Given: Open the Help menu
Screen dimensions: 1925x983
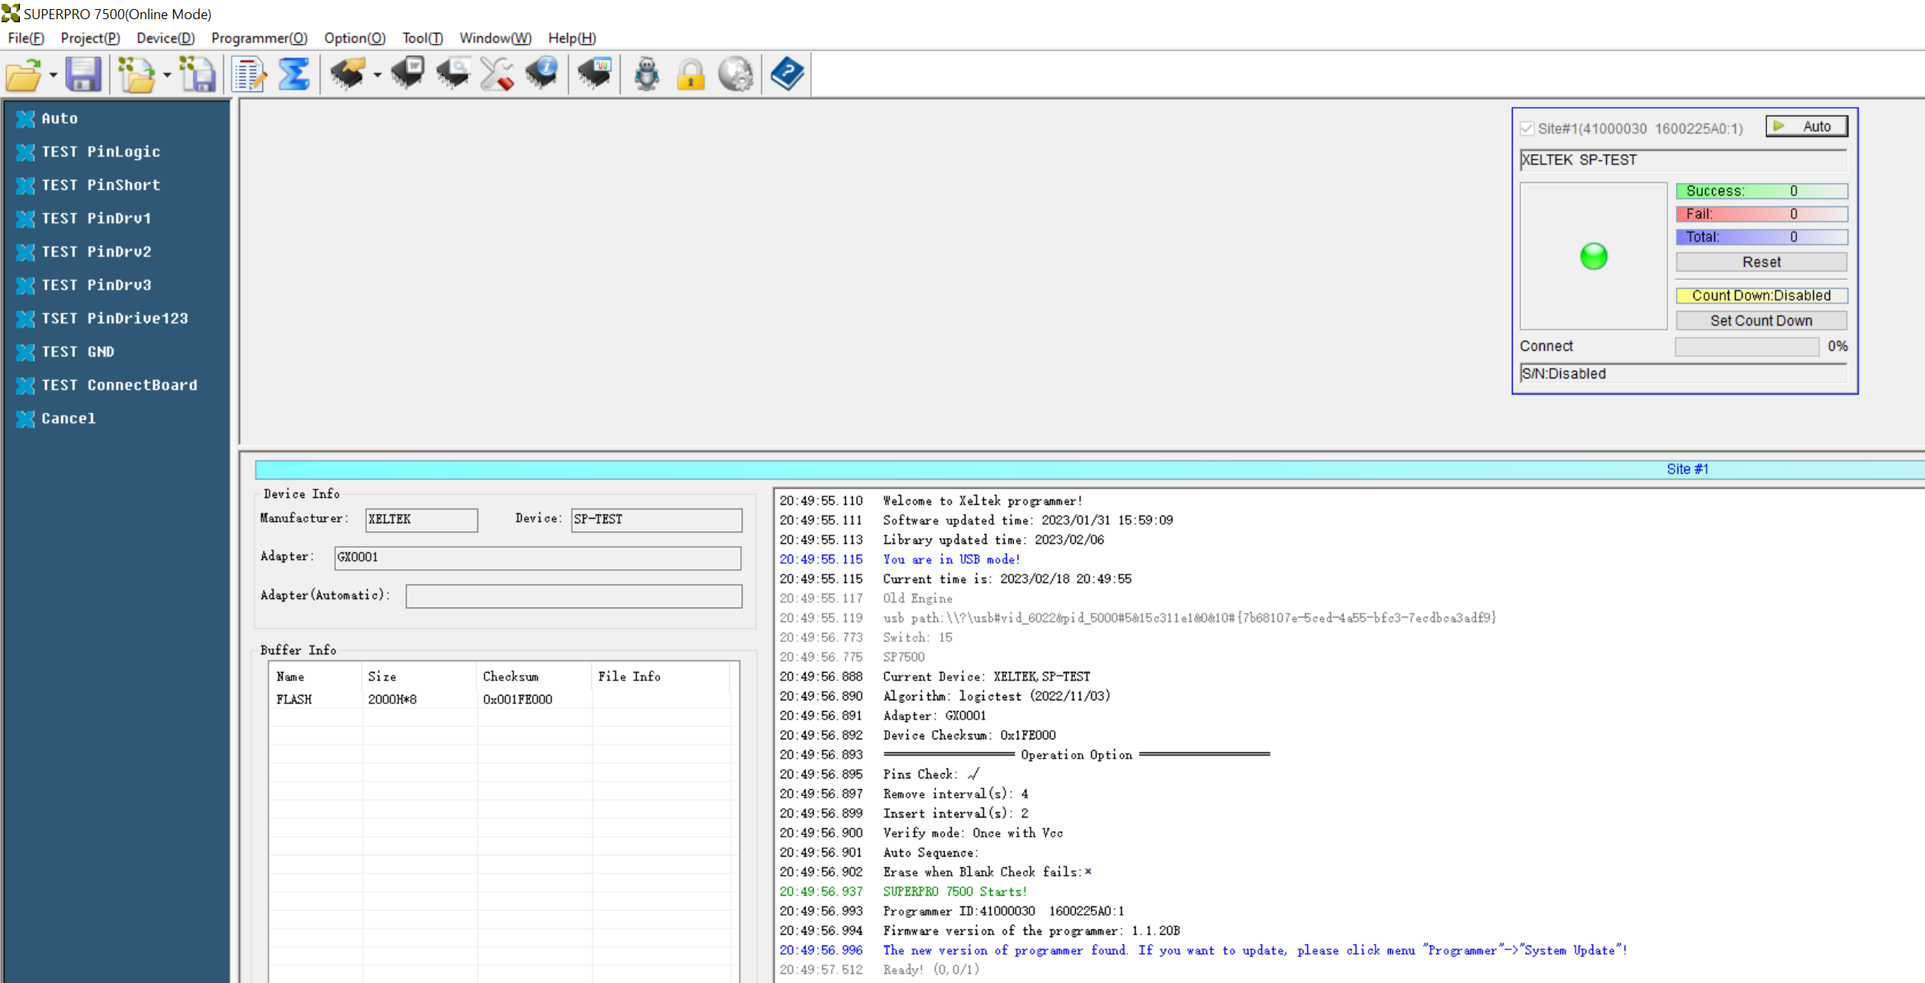Looking at the screenshot, I should (572, 38).
